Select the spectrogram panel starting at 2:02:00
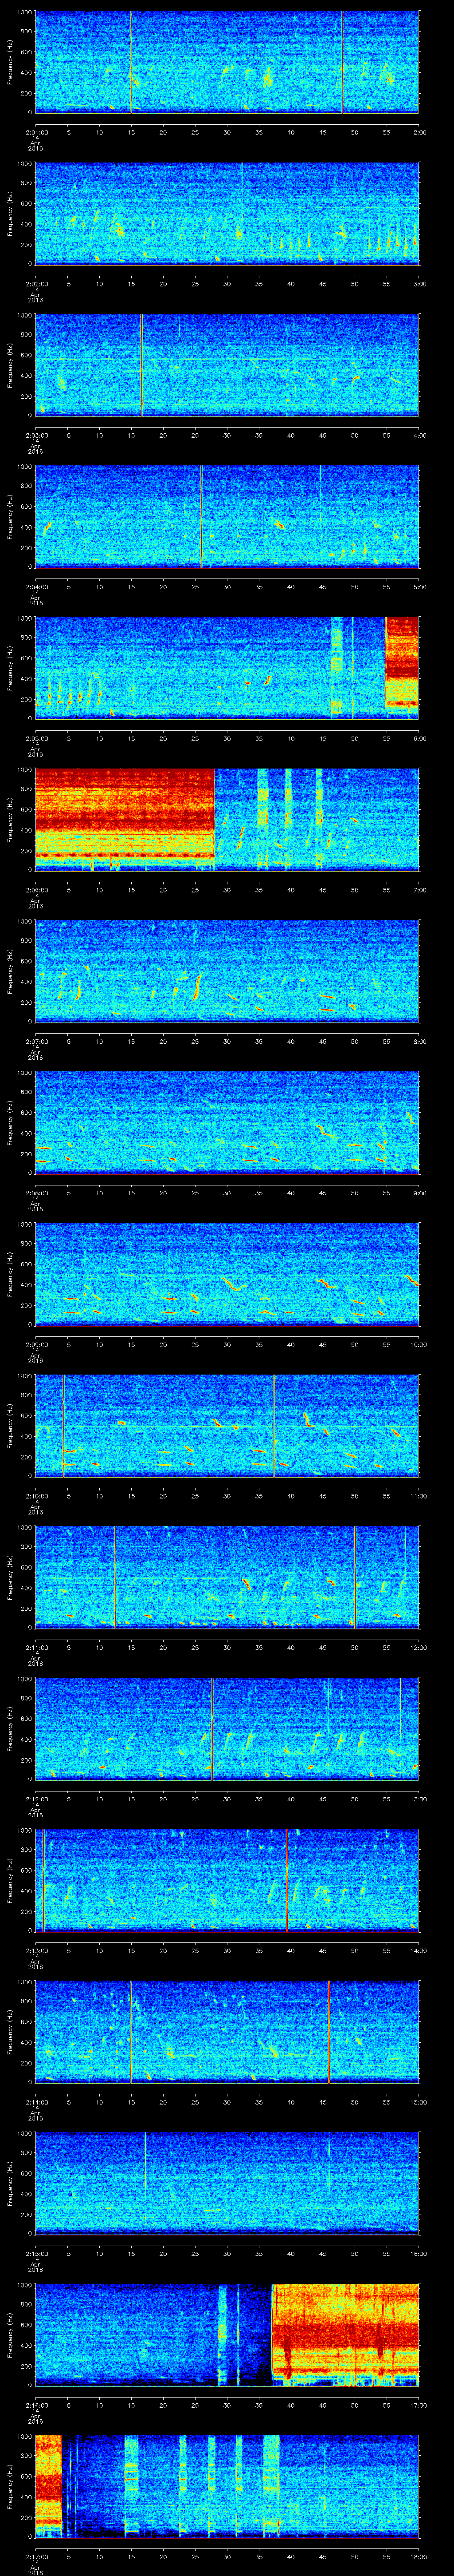The image size is (454, 2576). [227, 213]
